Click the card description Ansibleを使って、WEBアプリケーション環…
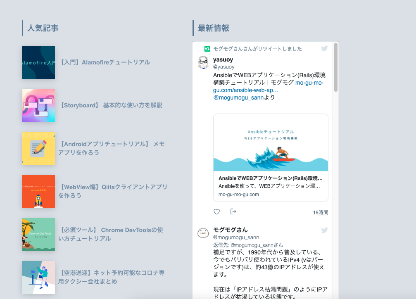Image resolution: width=416 pixels, height=299 pixels. [269, 186]
